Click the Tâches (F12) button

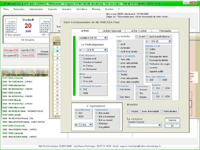coord(28,55)
